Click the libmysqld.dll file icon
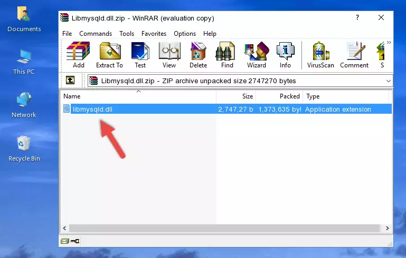The image size is (406, 258). 67,108
